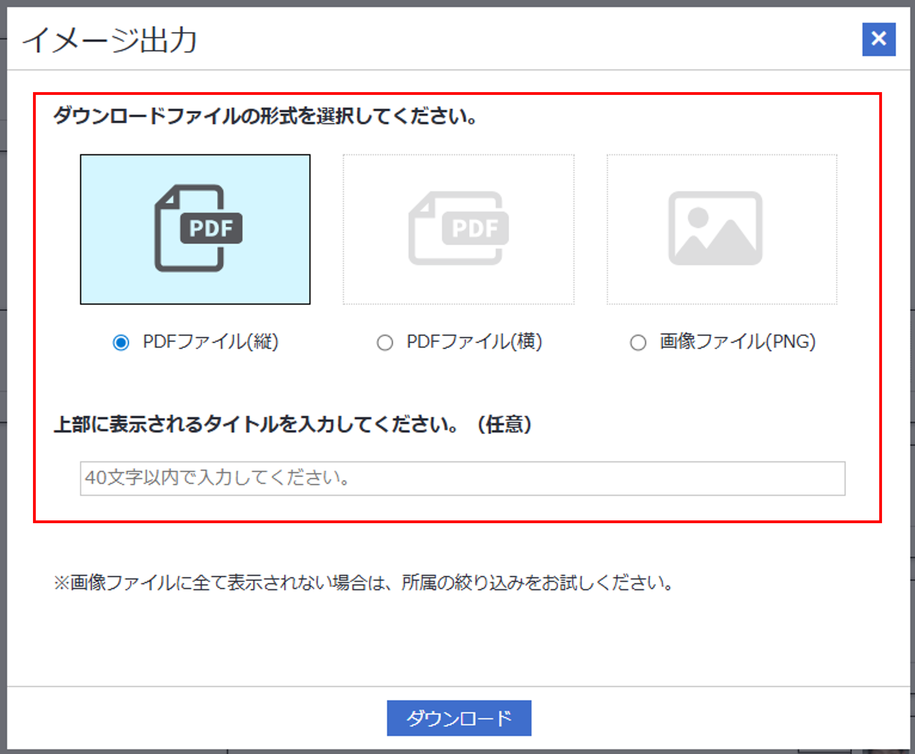Click the PDFファイル(横) label text
Screen dimensions: 915x754
click(475, 341)
